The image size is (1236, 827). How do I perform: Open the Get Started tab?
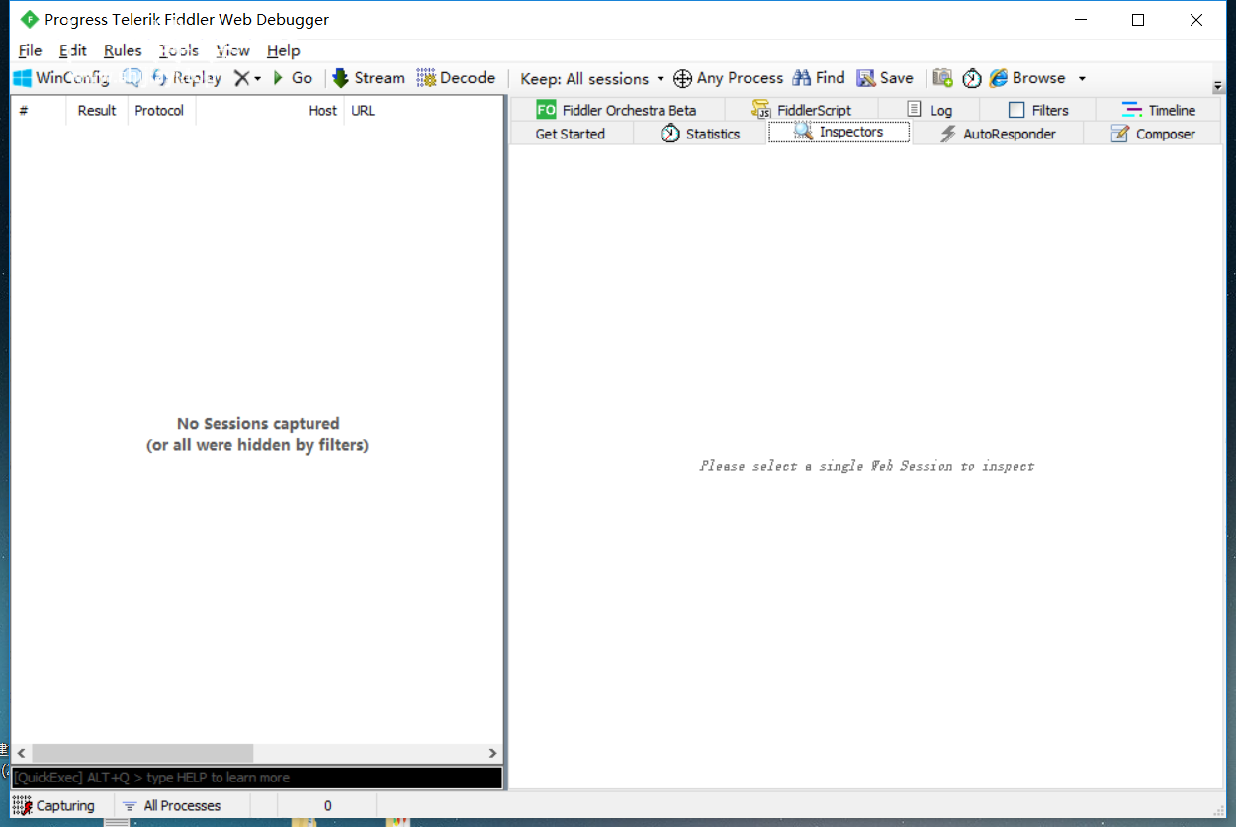571,134
